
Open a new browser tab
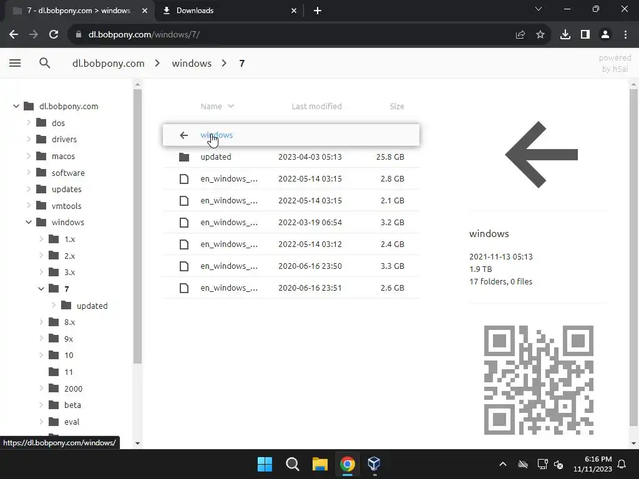(318, 11)
